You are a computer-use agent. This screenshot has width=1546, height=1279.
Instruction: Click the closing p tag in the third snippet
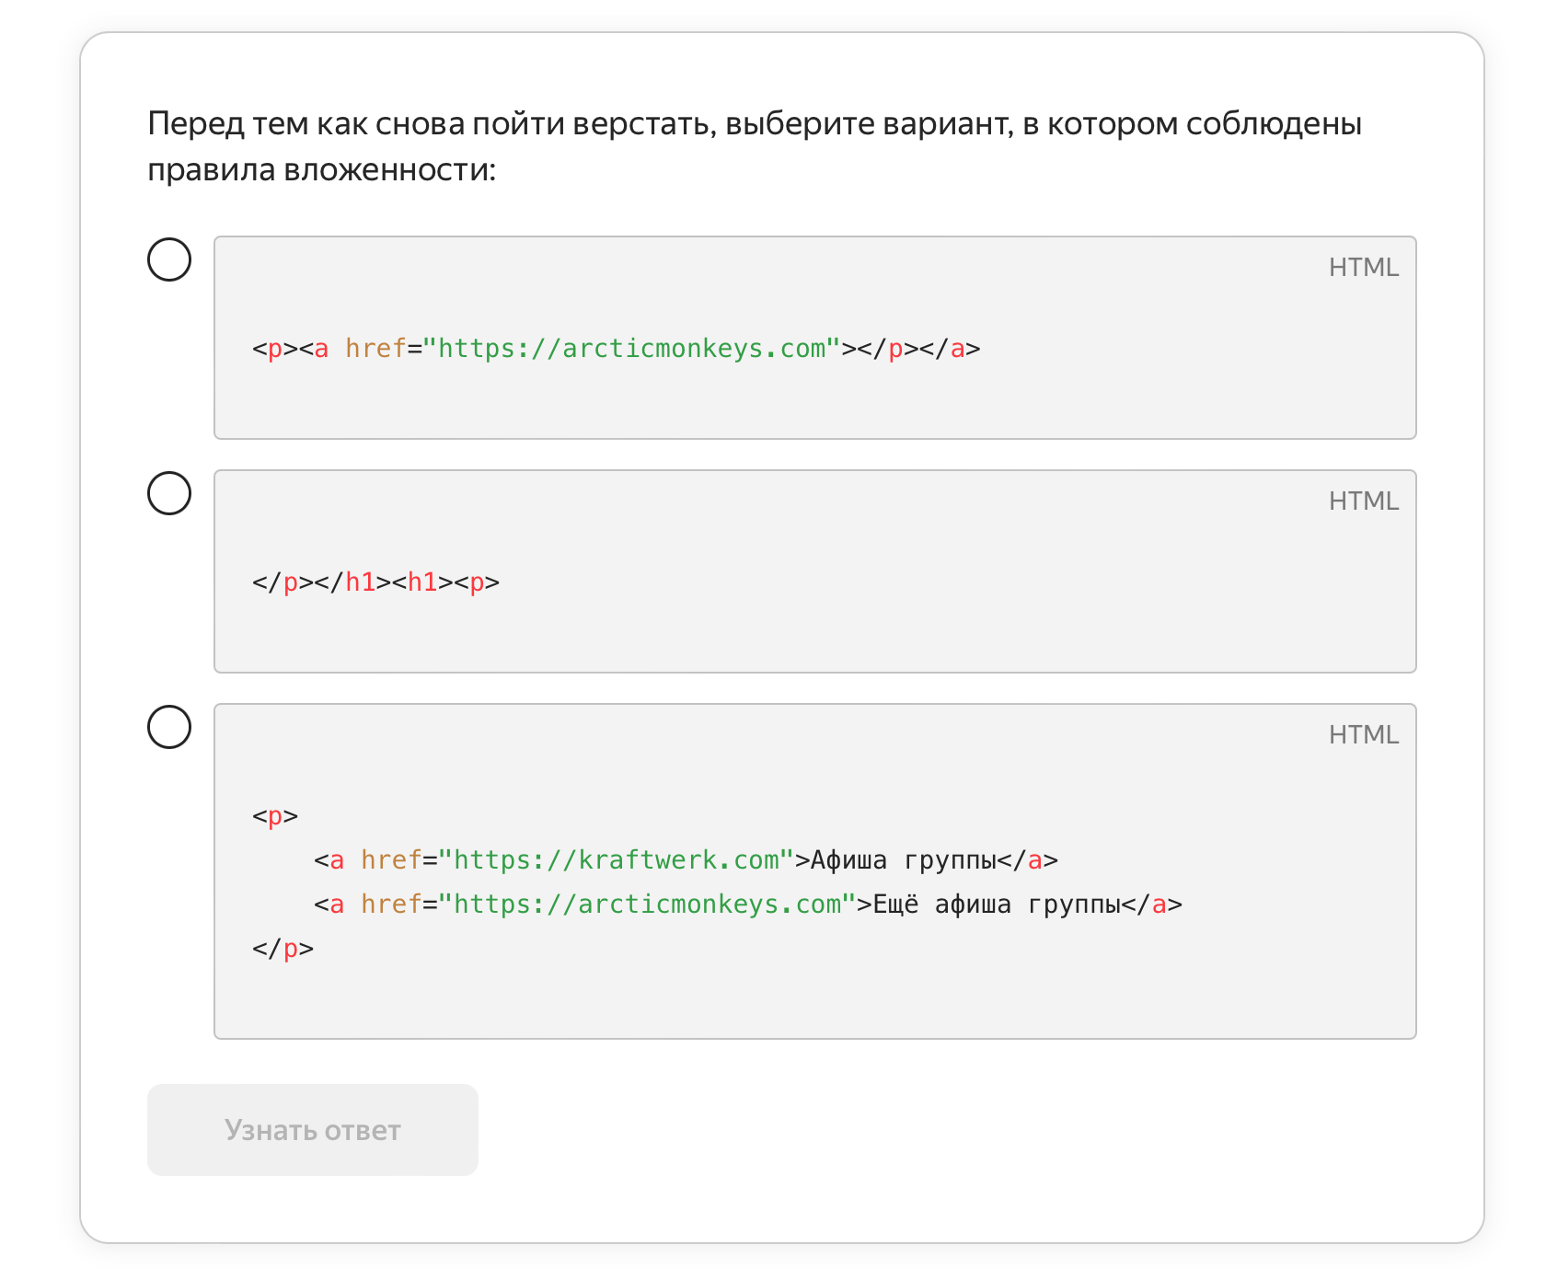pyautogui.click(x=281, y=949)
